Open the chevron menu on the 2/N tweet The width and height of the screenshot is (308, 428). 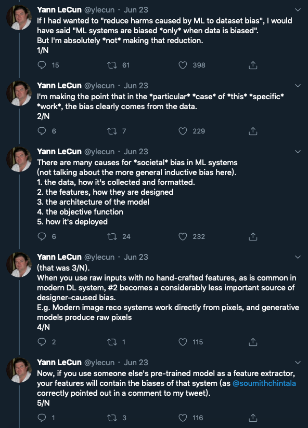coord(298,86)
